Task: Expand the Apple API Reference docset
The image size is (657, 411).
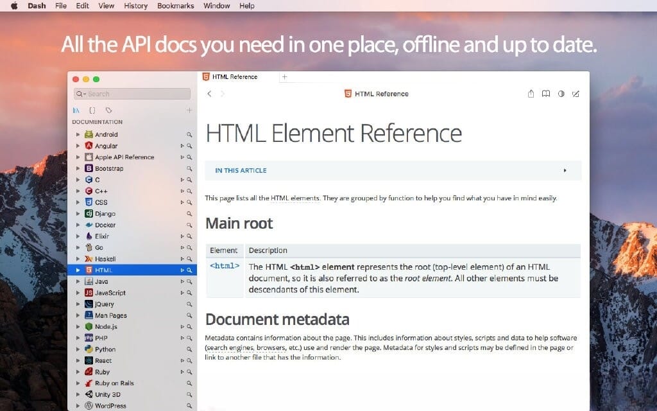Action: point(78,157)
